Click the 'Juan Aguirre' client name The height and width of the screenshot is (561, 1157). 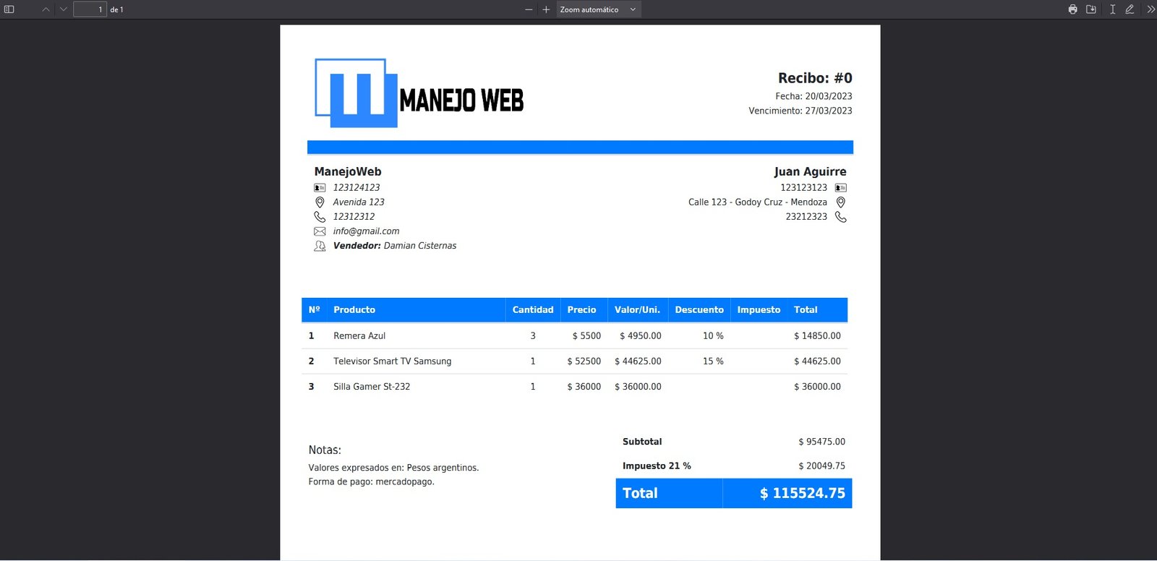tap(810, 171)
